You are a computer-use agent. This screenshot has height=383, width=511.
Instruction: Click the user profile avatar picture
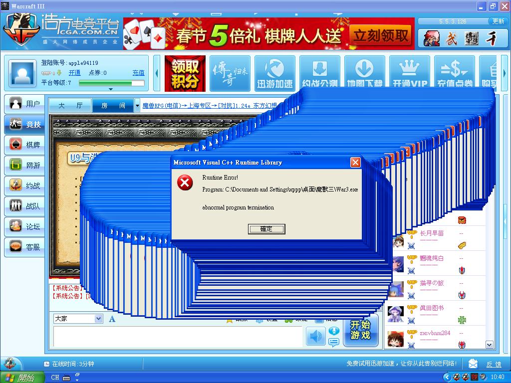22,73
